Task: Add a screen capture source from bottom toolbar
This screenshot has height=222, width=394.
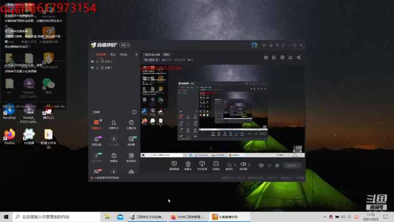Action: coord(174,166)
